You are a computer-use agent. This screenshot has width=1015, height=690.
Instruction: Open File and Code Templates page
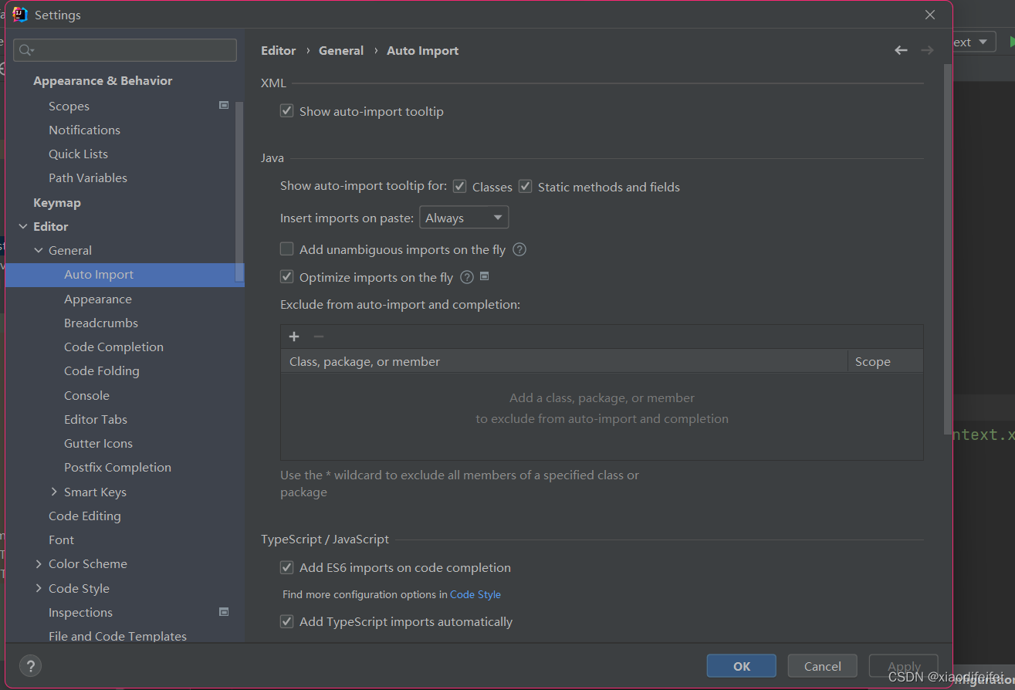117,636
